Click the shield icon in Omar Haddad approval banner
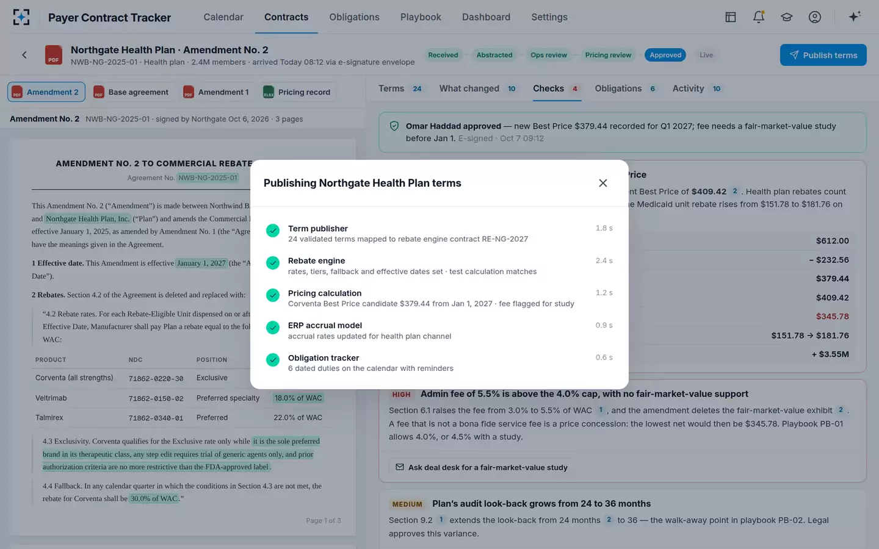 pyautogui.click(x=394, y=126)
